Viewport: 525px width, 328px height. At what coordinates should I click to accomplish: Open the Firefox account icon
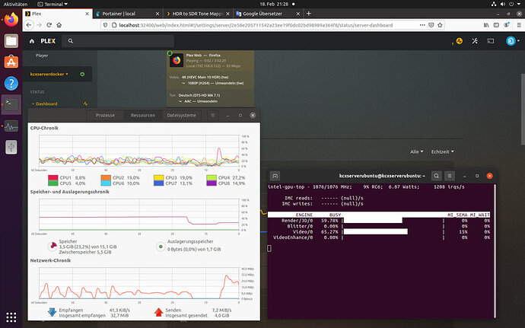[x=507, y=25]
